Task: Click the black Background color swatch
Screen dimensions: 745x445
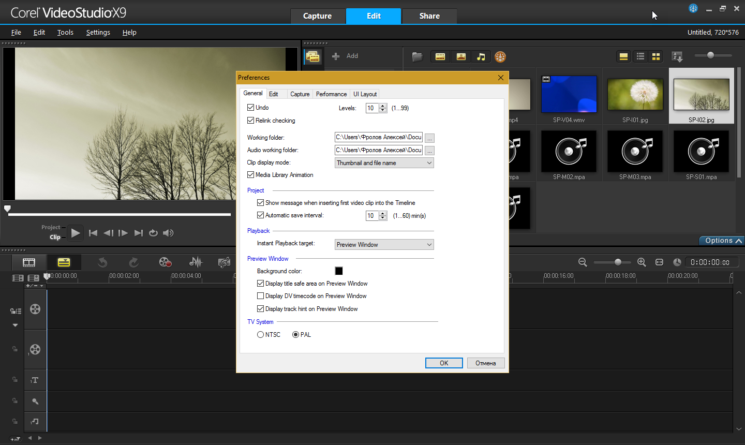Action: (x=339, y=271)
